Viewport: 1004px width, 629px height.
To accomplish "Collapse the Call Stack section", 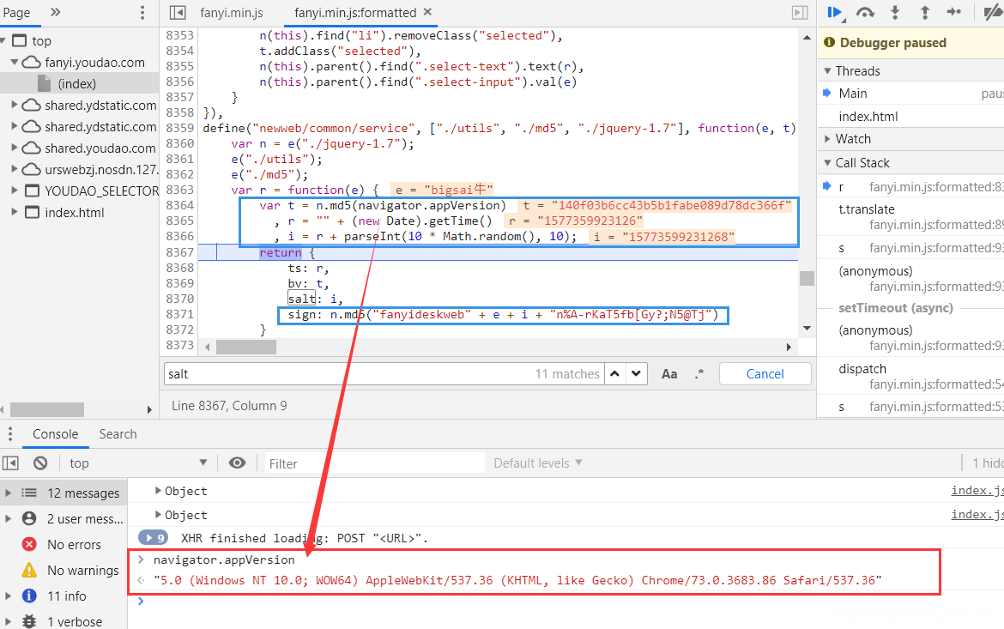I will (x=827, y=162).
